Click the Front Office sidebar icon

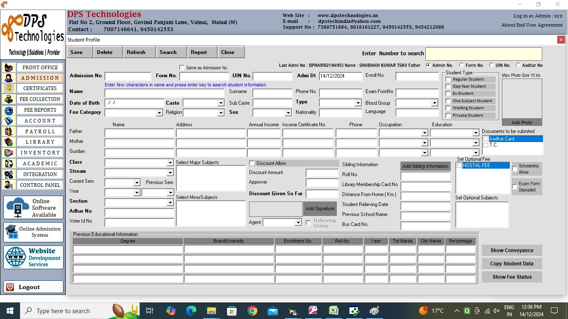click(9, 67)
